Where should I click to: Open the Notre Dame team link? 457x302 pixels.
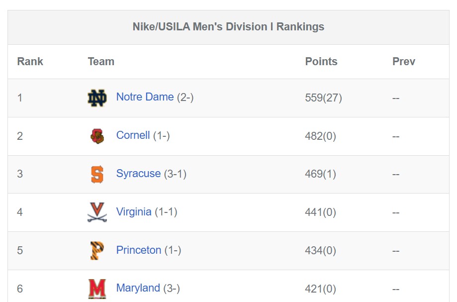[x=145, y=97]
